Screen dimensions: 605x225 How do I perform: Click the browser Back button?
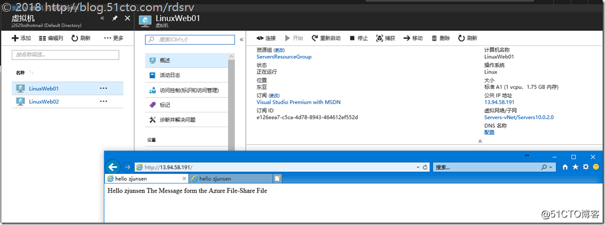point(112,167)
